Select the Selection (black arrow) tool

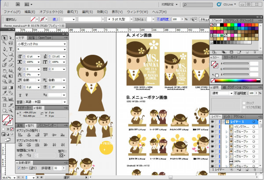[4, 38]
